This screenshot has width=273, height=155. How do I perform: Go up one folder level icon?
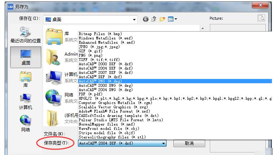154,19
